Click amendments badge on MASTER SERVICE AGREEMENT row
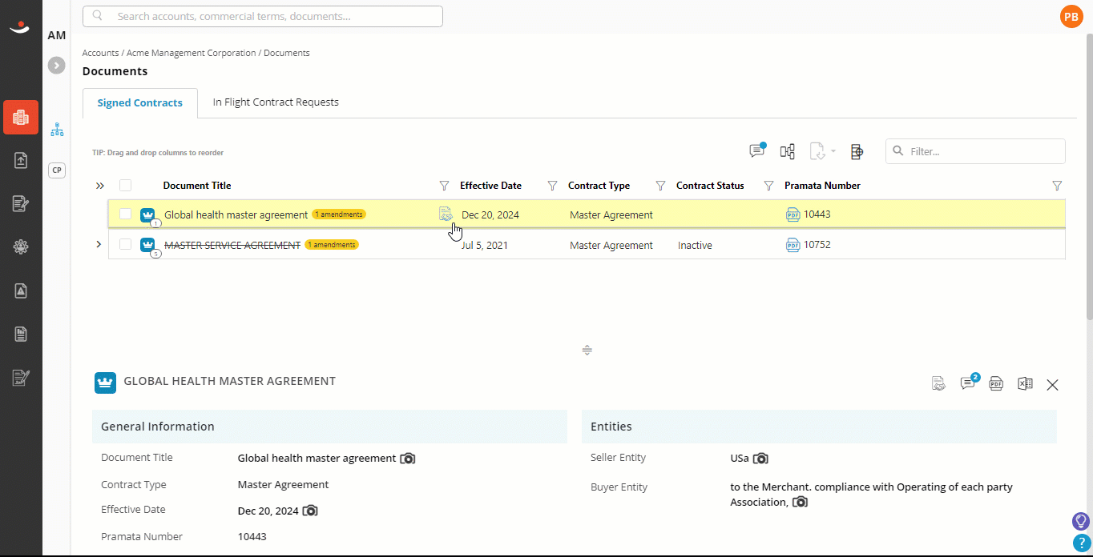The width and height of the screenshot is (1093, 557). (x=332, y=245)
